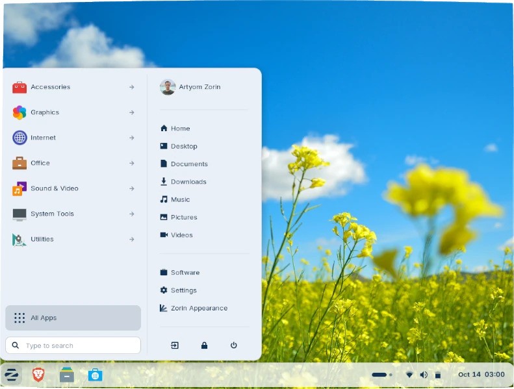Screen dimensions: 514x389
Task: Click the log out icon
Action: click(175, 345)
